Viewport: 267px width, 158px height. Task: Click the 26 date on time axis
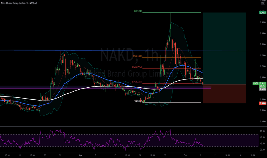point(60,155)
